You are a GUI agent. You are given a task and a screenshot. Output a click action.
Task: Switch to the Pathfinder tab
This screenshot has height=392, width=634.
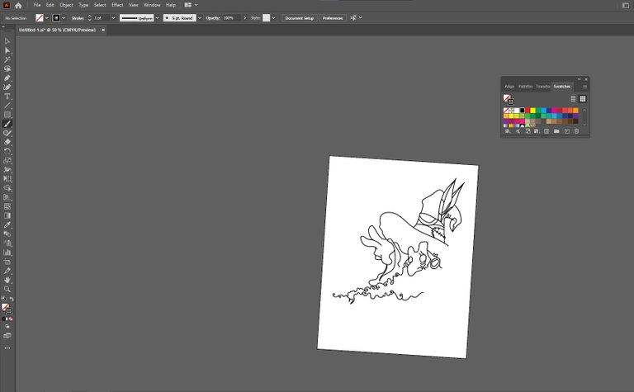[x=525, y=87]
